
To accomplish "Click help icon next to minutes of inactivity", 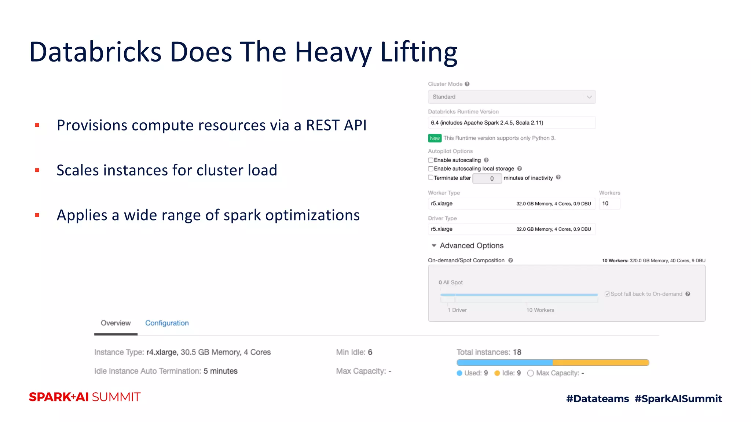I will (558, 177).
